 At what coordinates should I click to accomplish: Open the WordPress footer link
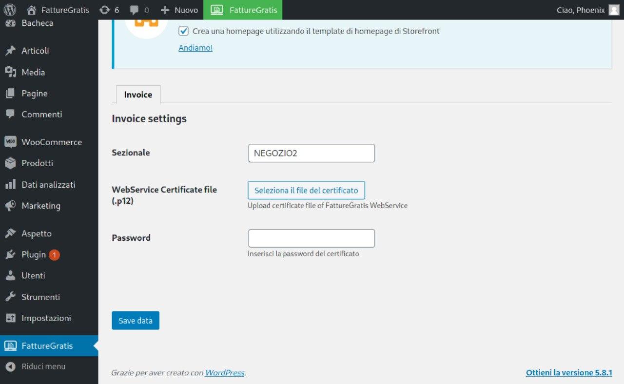coord(225,372)
